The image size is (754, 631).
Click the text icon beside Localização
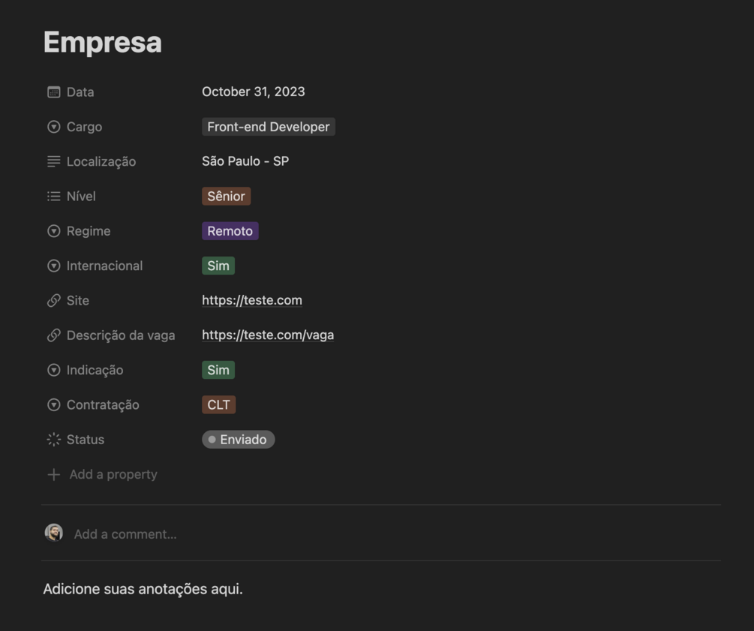[54, 161]
